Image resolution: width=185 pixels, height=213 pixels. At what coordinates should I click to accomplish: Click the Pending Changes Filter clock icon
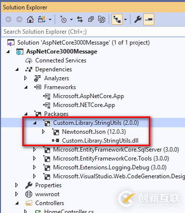pyautogui.click(x=63, y=19)
